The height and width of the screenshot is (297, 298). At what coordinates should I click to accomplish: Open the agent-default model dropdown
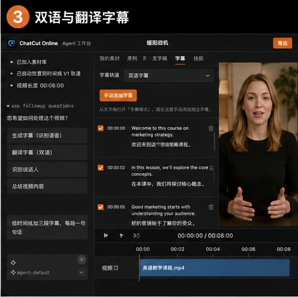click(81, 272)
